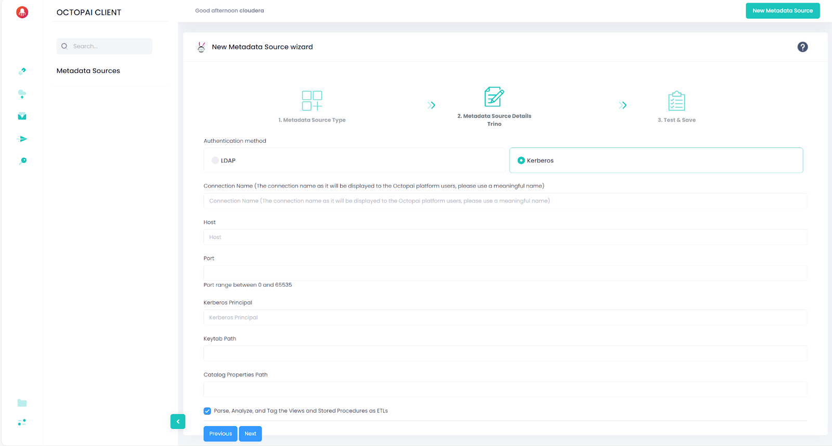Click the Metadata Source Details pencil-note step icon
The width and height of the screenshot is (832, 446).
[x=494, y=97]
